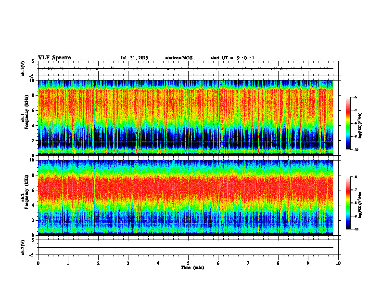
Task: Click the log(PSD) title of ch.2 colorbar
Action: pos(360,205)
